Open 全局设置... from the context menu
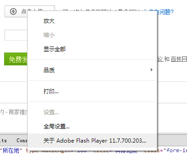The image size is (187, 165). pos(92,126)
